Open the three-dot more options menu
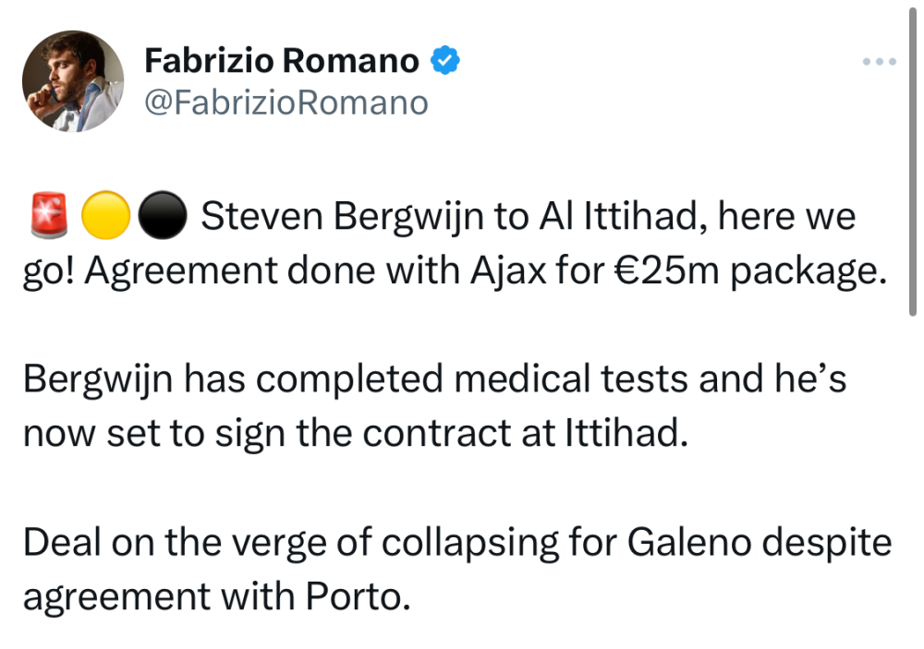 pos(879,62)
